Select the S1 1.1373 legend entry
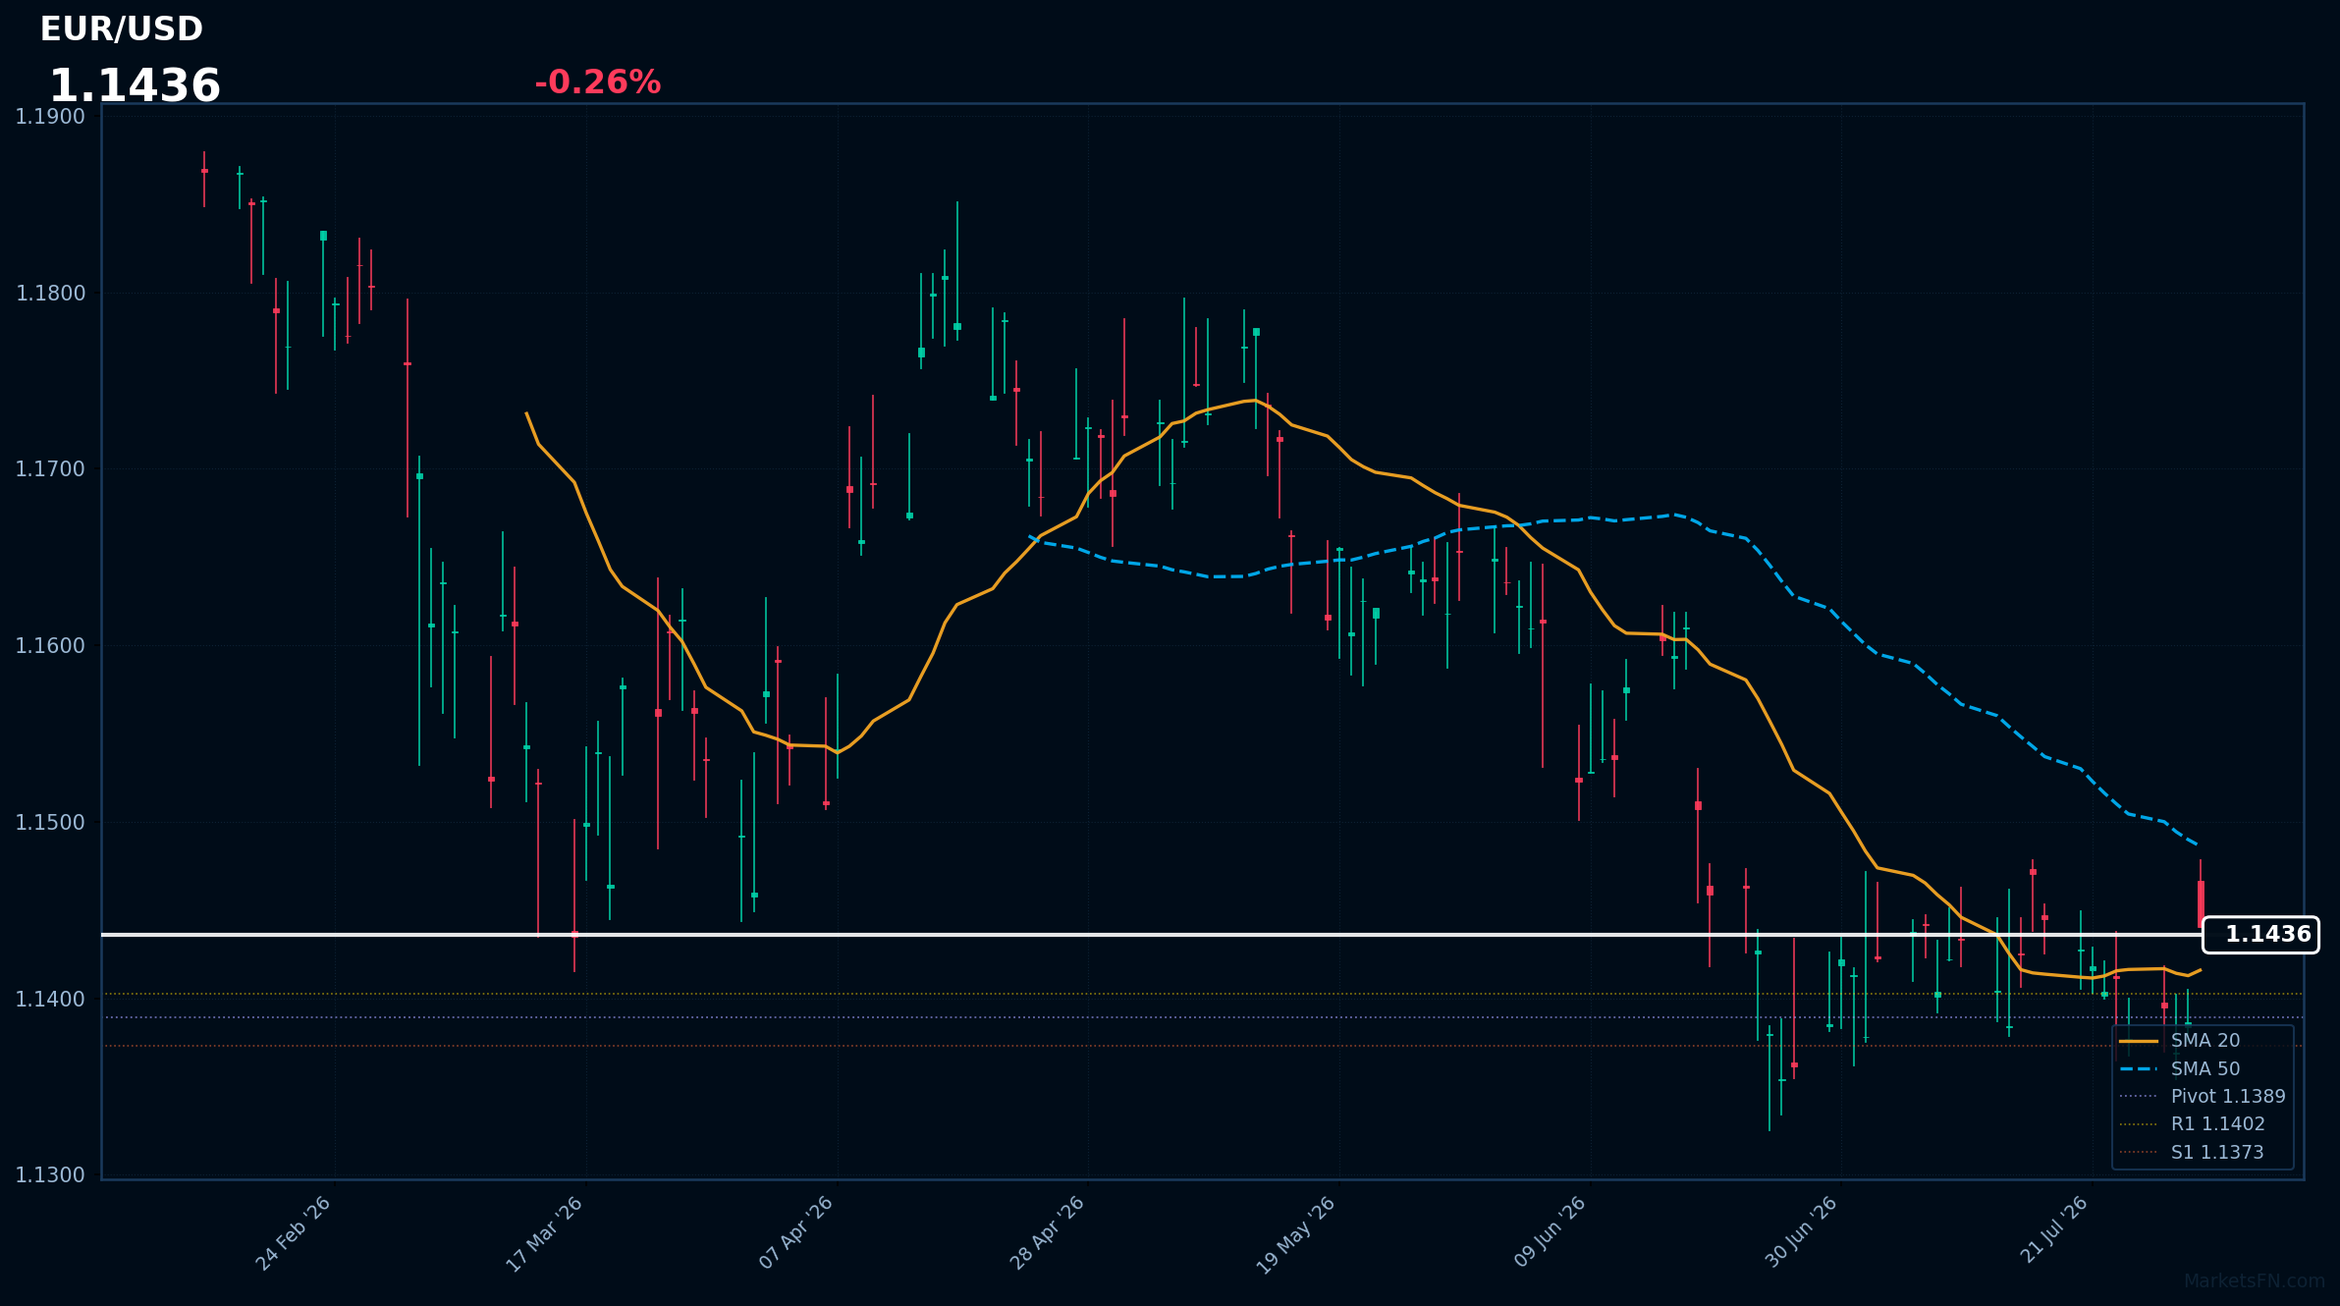The width and height of the screenshot is (2340, 1306). (2192, 1153)
